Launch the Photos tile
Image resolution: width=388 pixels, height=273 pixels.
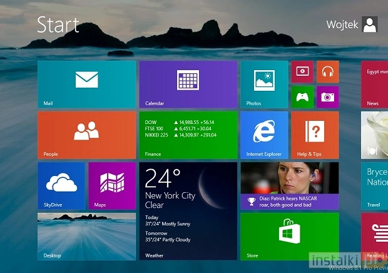[264, 85]
